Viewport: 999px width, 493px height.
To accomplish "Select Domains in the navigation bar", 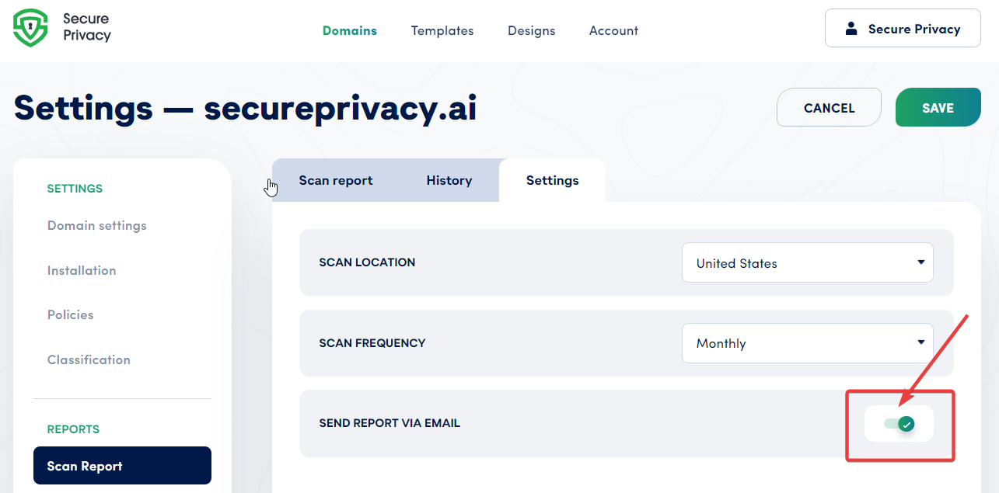I will pos(349,30).
